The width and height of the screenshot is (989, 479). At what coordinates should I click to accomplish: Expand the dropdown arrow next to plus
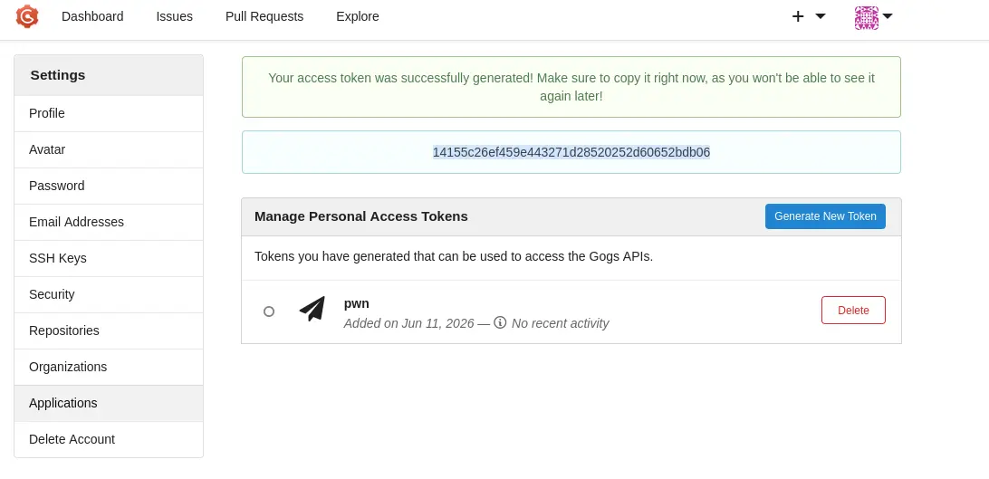(x=821, y=16)
